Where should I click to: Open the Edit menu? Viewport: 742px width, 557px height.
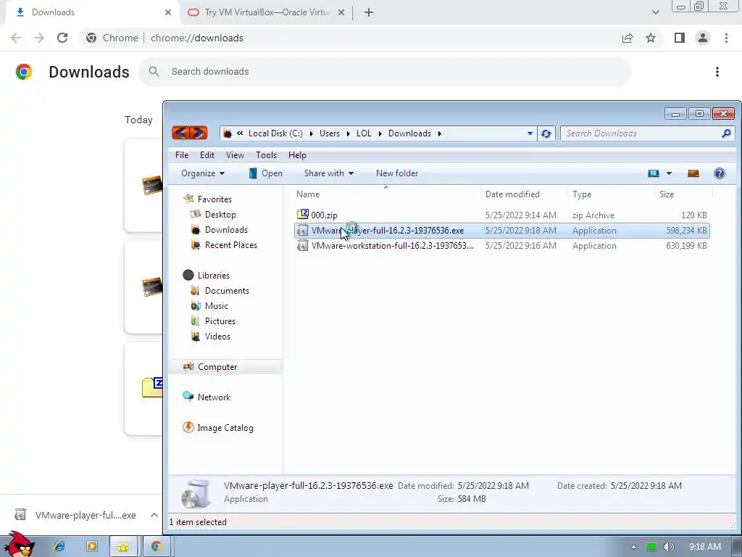(207, 155)
